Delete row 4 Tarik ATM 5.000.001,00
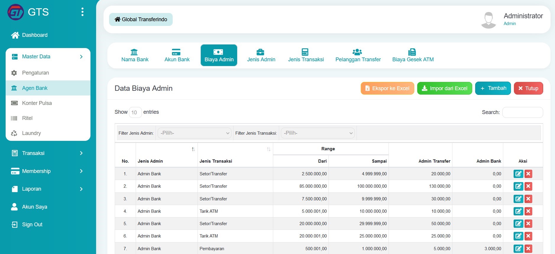 [528, 211]
